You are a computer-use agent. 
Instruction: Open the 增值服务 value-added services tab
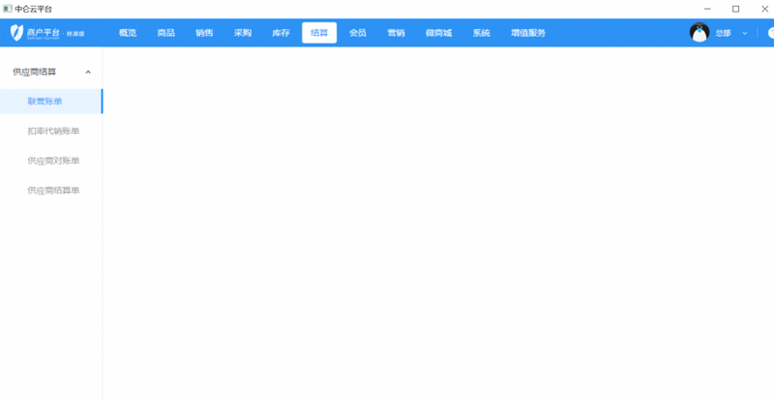point(528,33)
